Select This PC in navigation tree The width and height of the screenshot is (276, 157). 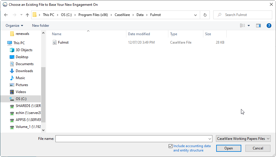click(16, 43)
